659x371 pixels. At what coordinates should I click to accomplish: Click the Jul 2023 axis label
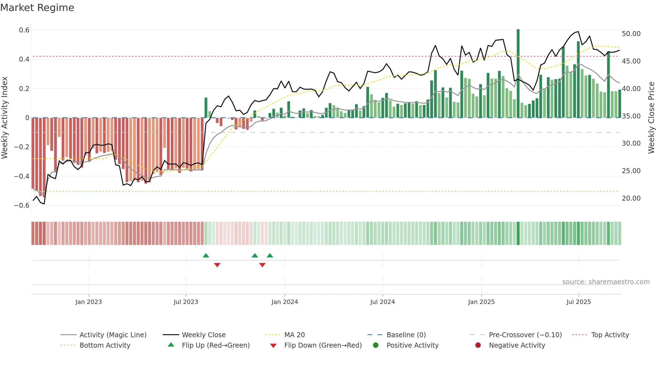click(x=186, y=302)
